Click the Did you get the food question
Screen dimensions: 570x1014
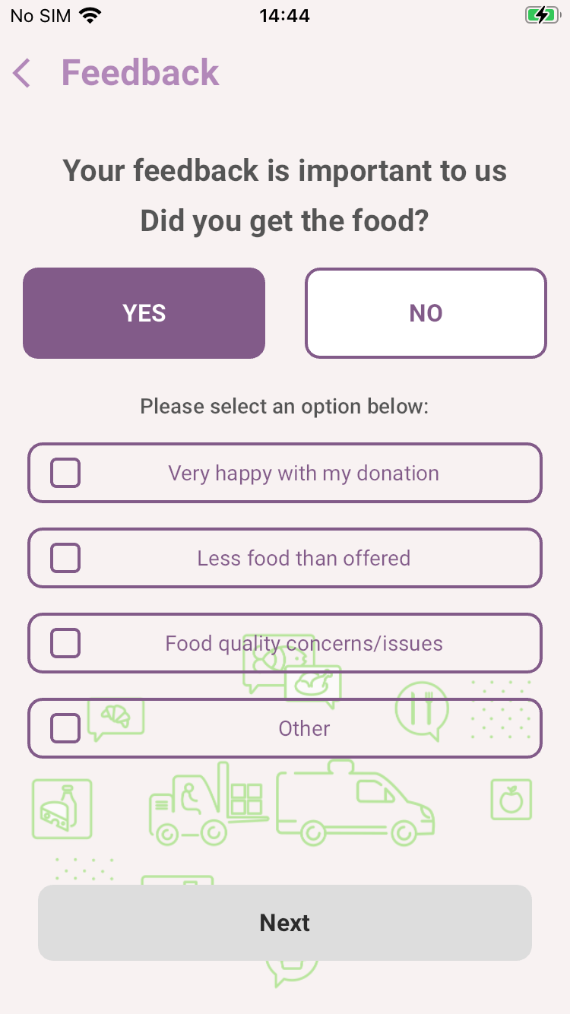[x=285, y=221]
